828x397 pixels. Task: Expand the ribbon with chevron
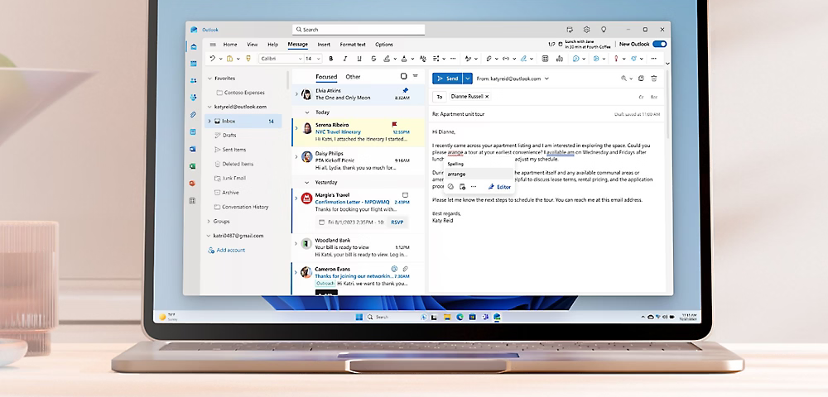667,63
